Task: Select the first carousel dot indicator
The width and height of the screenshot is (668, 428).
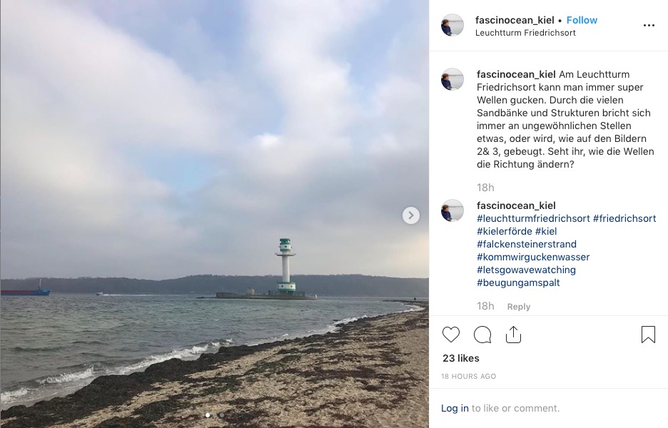Action: coord(208,414)
